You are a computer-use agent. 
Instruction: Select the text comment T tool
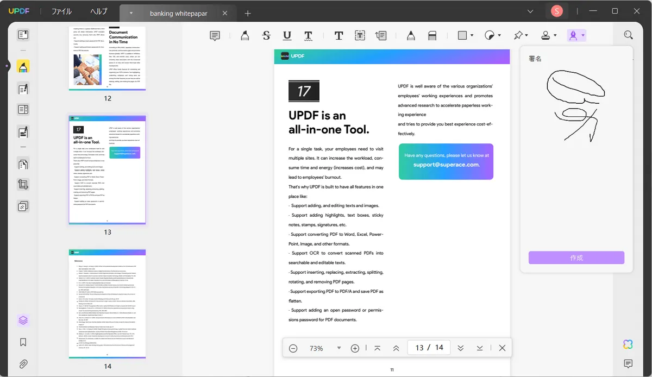click(338, 36)
